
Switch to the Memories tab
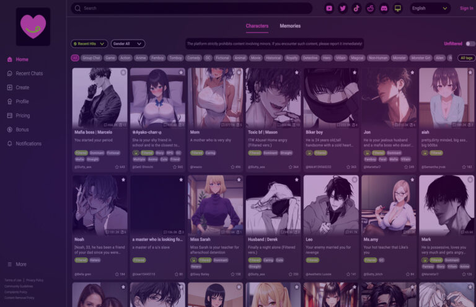point(290,26)
